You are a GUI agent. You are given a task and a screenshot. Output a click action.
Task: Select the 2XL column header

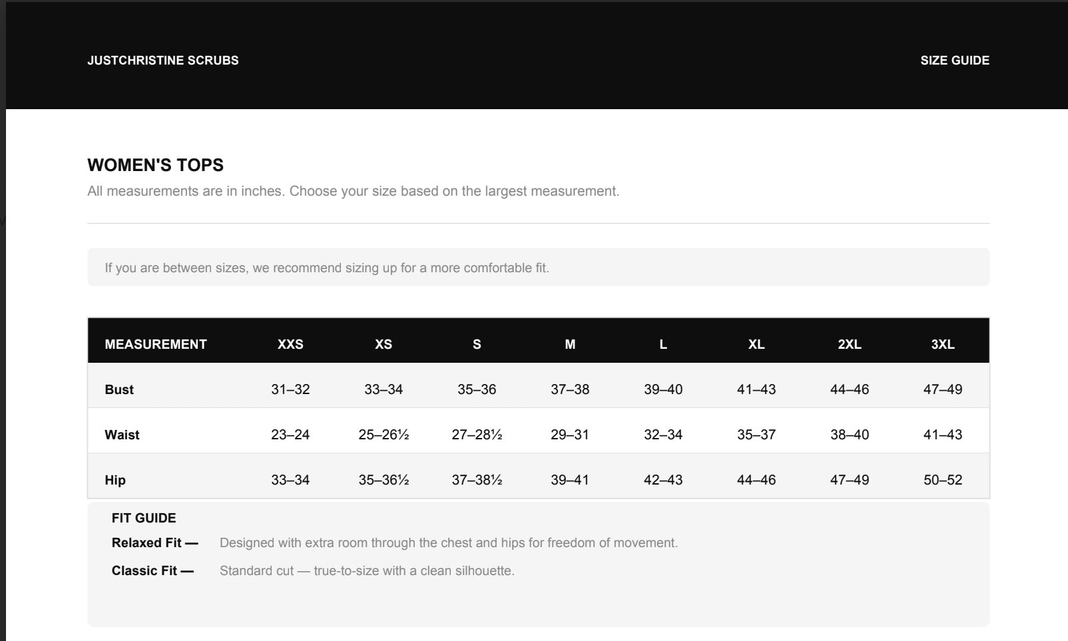click(850, 344)
